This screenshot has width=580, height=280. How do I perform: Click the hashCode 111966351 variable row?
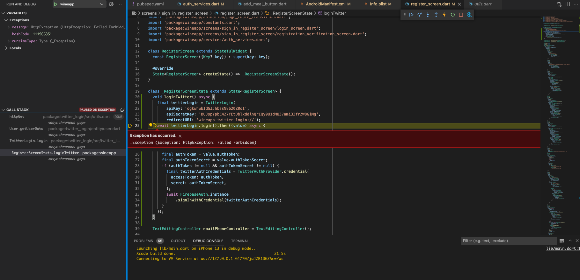pyautogui.click(x=63, y=34)
